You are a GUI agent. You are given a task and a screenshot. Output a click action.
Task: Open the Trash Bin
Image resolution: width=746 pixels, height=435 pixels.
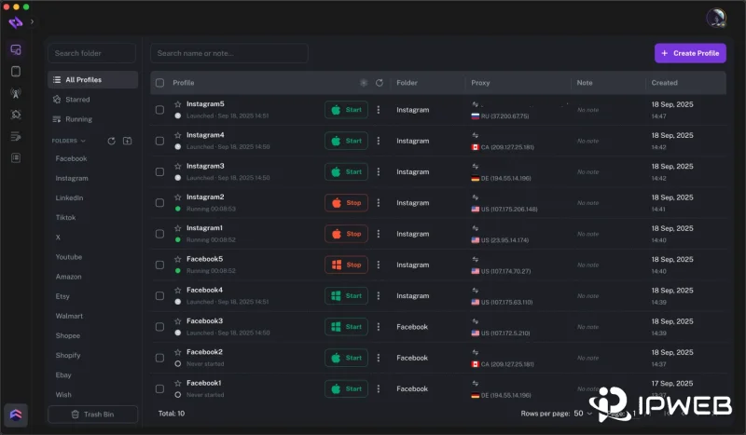tap(92, 415)
